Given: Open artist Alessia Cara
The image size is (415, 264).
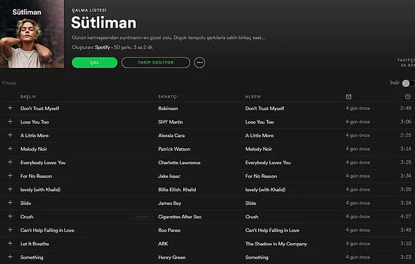Looking at the screenshot, I should click(x=171, y=136).
